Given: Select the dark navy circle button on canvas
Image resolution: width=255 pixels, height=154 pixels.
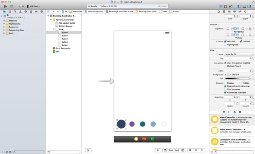Looking at the screenshot, I should click(x=121, y=124).
